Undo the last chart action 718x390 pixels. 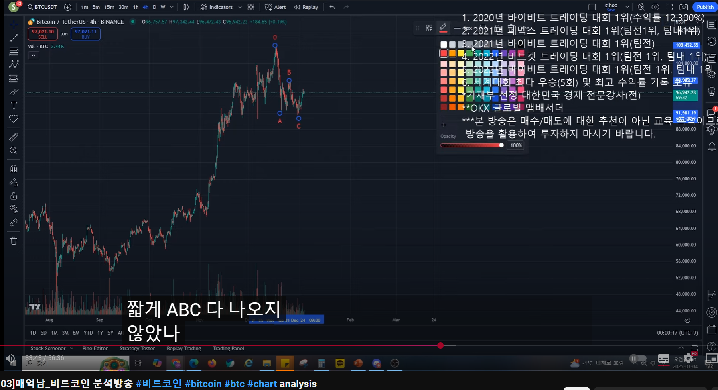tap(332, 7)
